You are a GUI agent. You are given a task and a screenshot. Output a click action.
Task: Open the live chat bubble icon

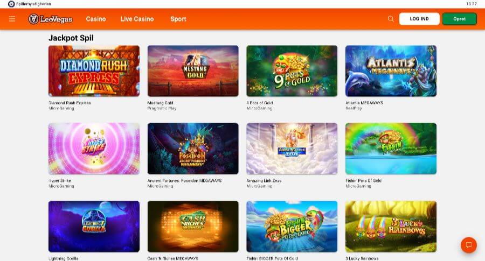[469, 245]
